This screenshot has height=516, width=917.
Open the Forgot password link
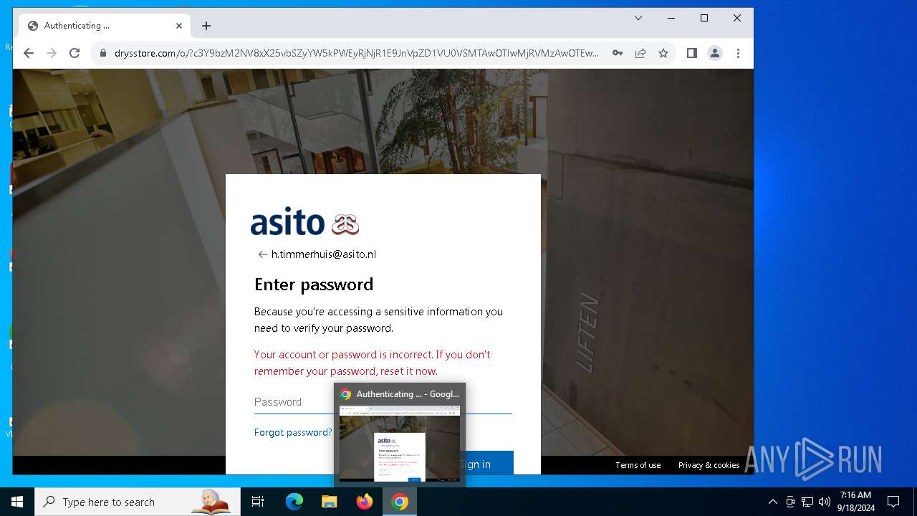tap(293, 432)
